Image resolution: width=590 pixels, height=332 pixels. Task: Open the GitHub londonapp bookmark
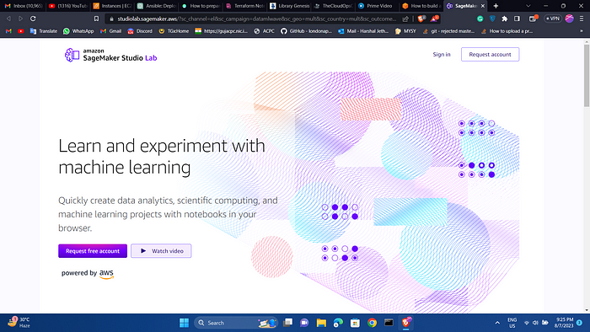click(x=306, y=31)
